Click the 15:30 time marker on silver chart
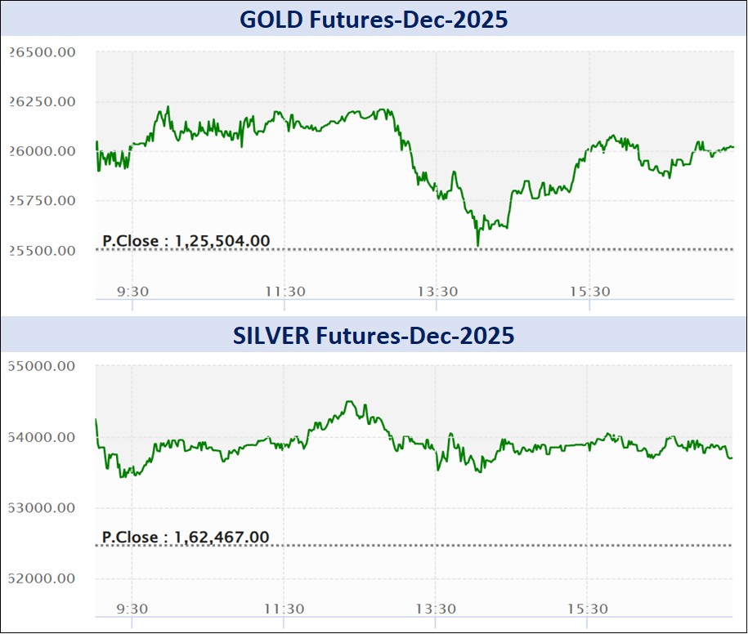 (589, 609)
